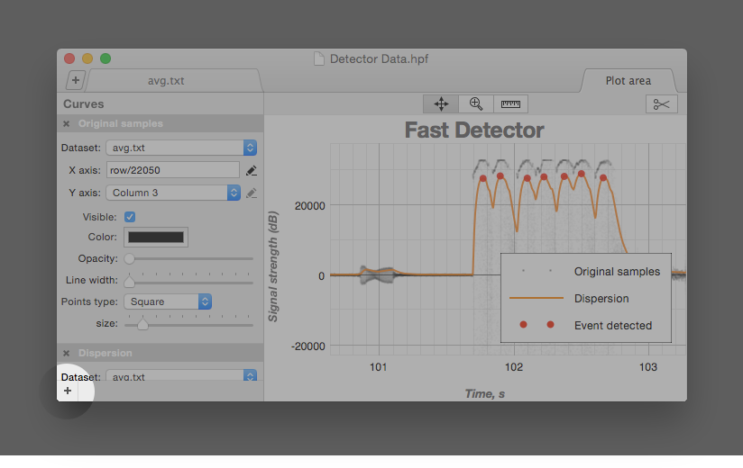Image resolution: width=743 pixels, height=468 pixels.
Task: Click the X axis expression field
Action: pos(172,170)
